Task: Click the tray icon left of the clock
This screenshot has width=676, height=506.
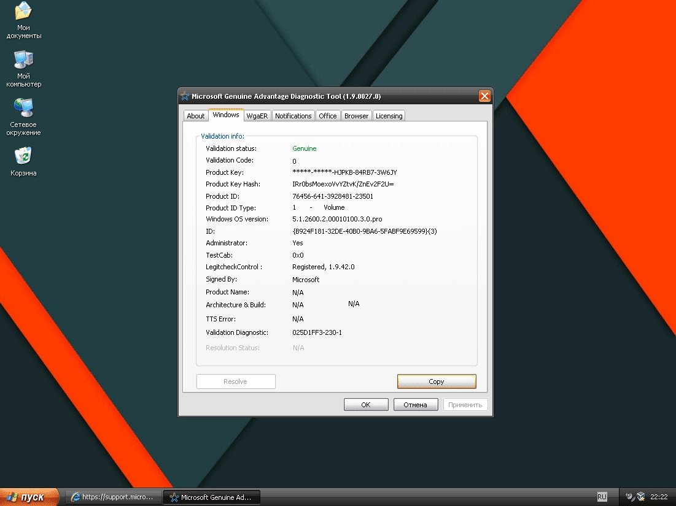Action: pos(640,497)
